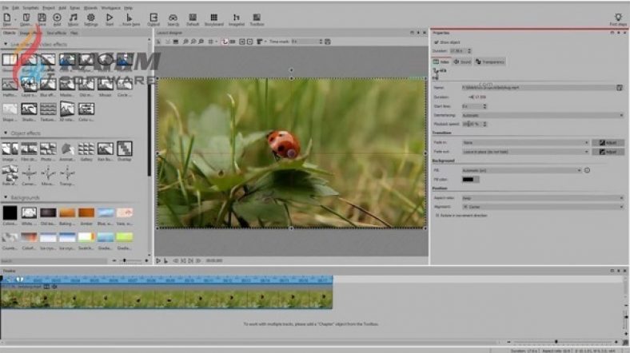Select the Gallery object effect icon
Screen dimensions: 630x353
pos(86,149)
